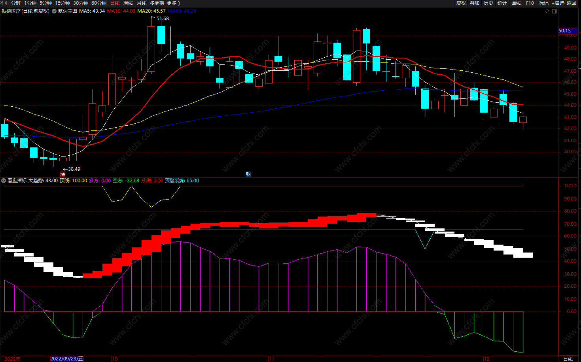Open the 历史 history button

pos(488,3)
